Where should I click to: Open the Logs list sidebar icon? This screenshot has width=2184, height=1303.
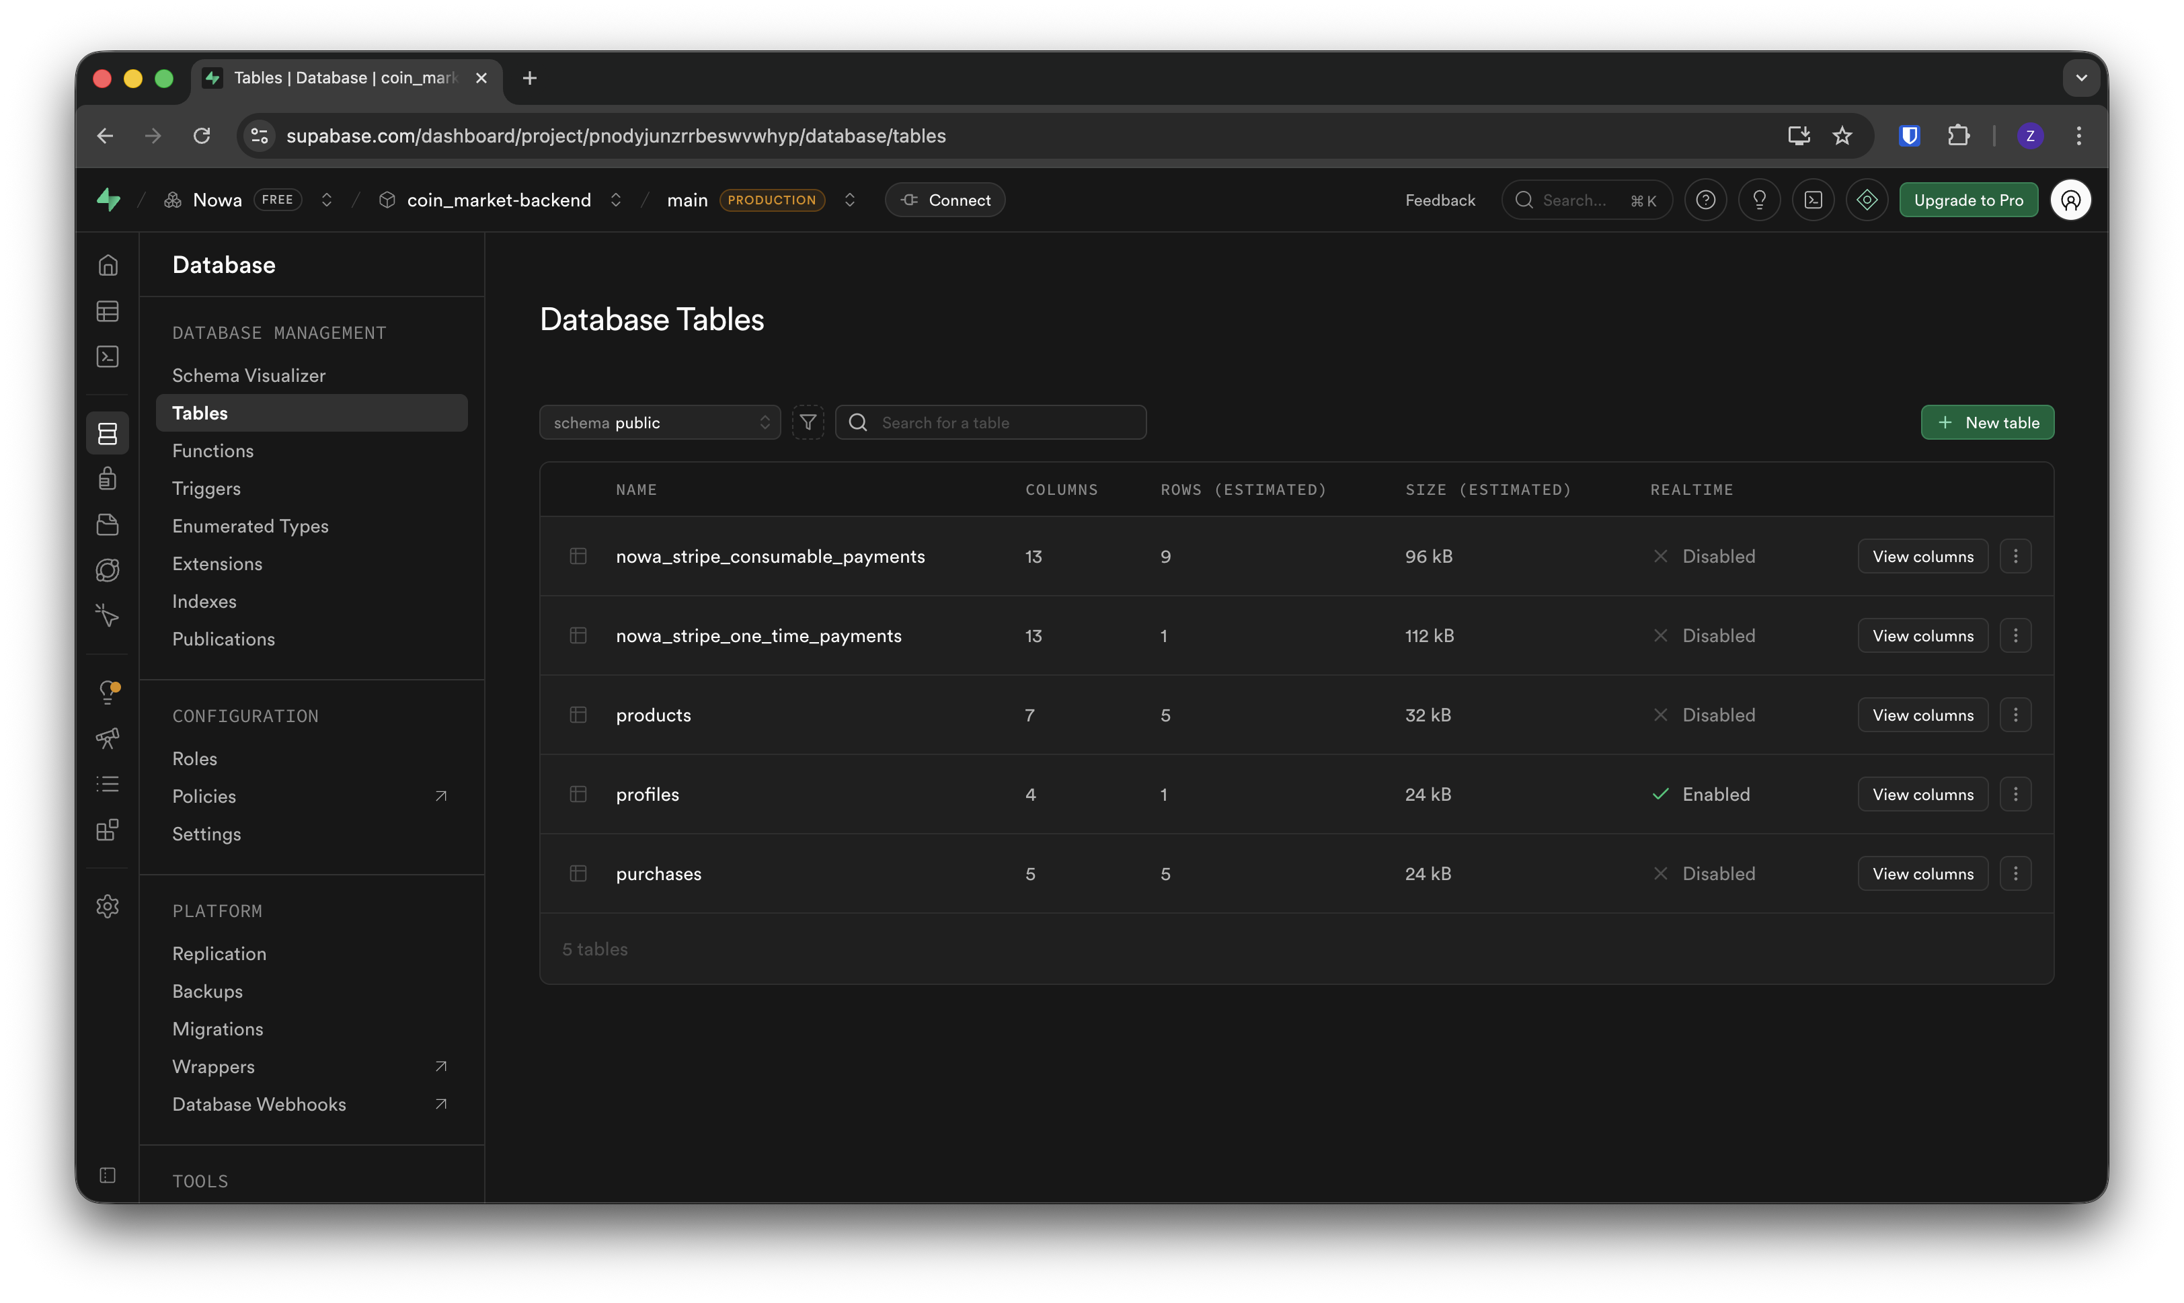[x=107, y=783]
